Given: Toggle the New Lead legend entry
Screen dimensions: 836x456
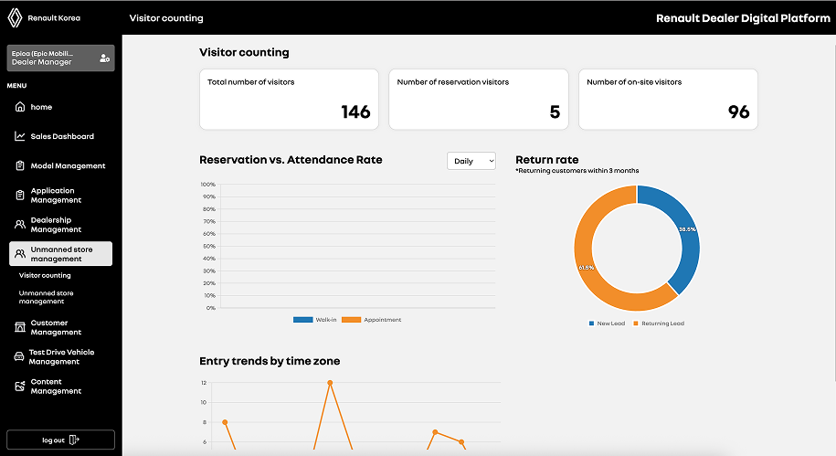Looking at the screenshot, I should click(607, 323).
